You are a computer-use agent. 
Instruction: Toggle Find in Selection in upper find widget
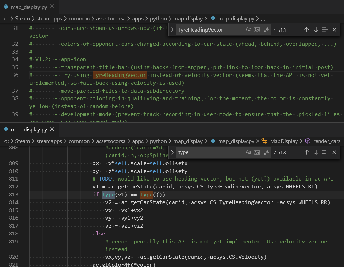[325, 30]
